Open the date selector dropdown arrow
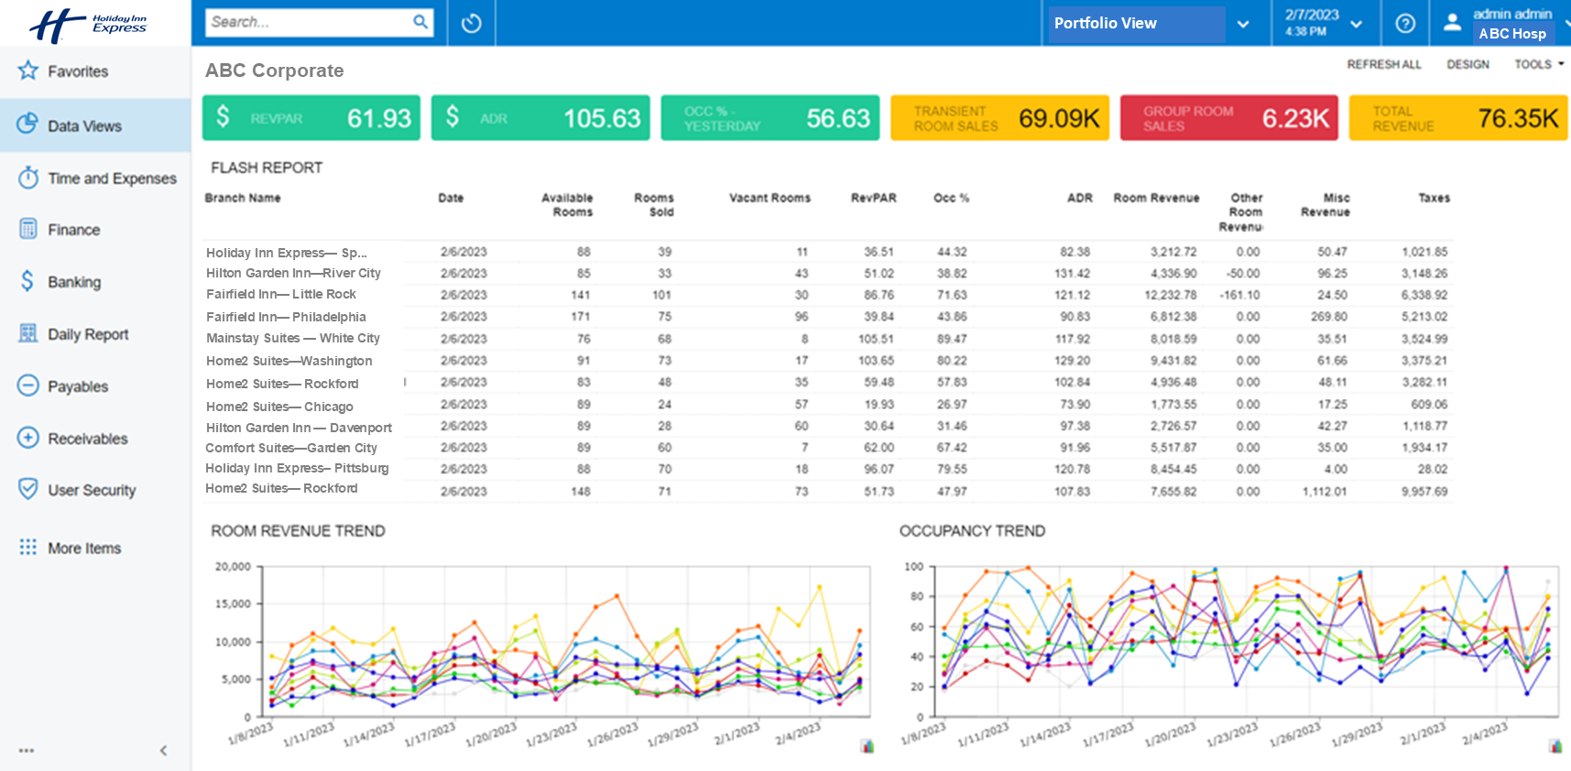 pyautogui.click(x=1356, y=24)
